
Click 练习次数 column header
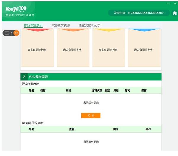point(97,90)
